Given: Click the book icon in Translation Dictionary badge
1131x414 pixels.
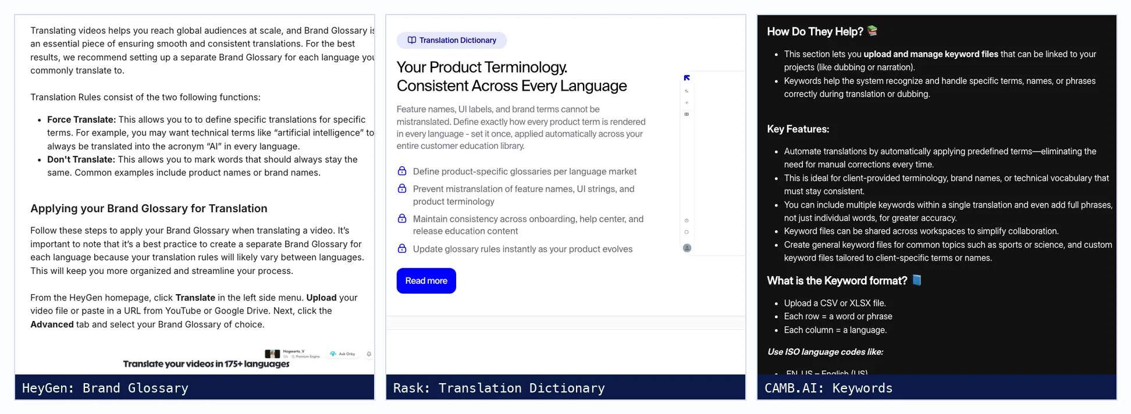Looking at the screenshot, I should click(x=411, y=40).
